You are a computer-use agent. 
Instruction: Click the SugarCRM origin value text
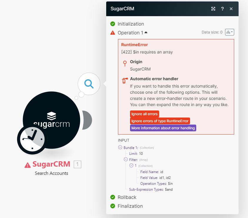tap(140, 69)
